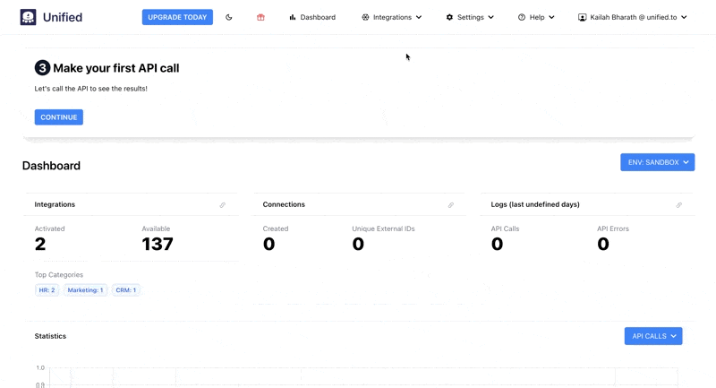The height and width of the screenshot is (388, 716).
Task: Click the Unified logo icon
Action: point(29,17)
